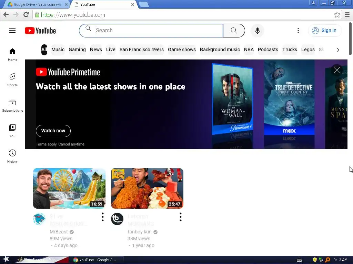Image resolution: width=353 pixels, height=264 pixels.
Task: Switch to YouTube - Google Chrome taskbar item
Action: (96, 260)
